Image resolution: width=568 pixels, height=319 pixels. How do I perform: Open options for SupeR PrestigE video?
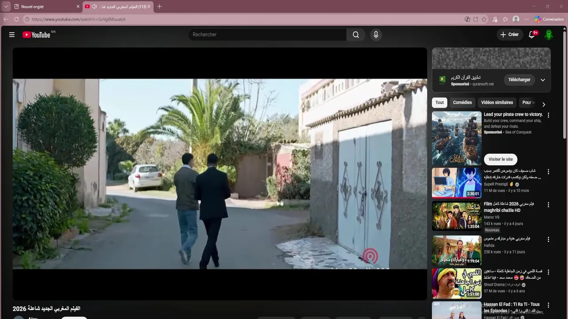pos(548,172)
